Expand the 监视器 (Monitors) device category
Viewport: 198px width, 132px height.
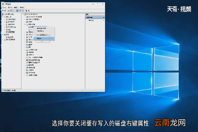coord(25,45)
